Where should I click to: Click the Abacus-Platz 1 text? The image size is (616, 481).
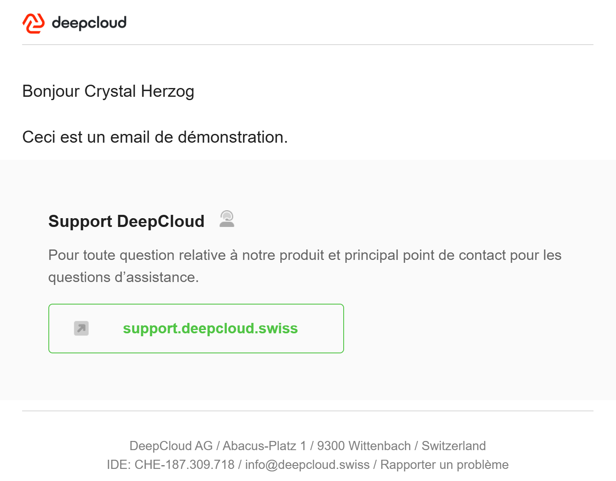[264, 446]
